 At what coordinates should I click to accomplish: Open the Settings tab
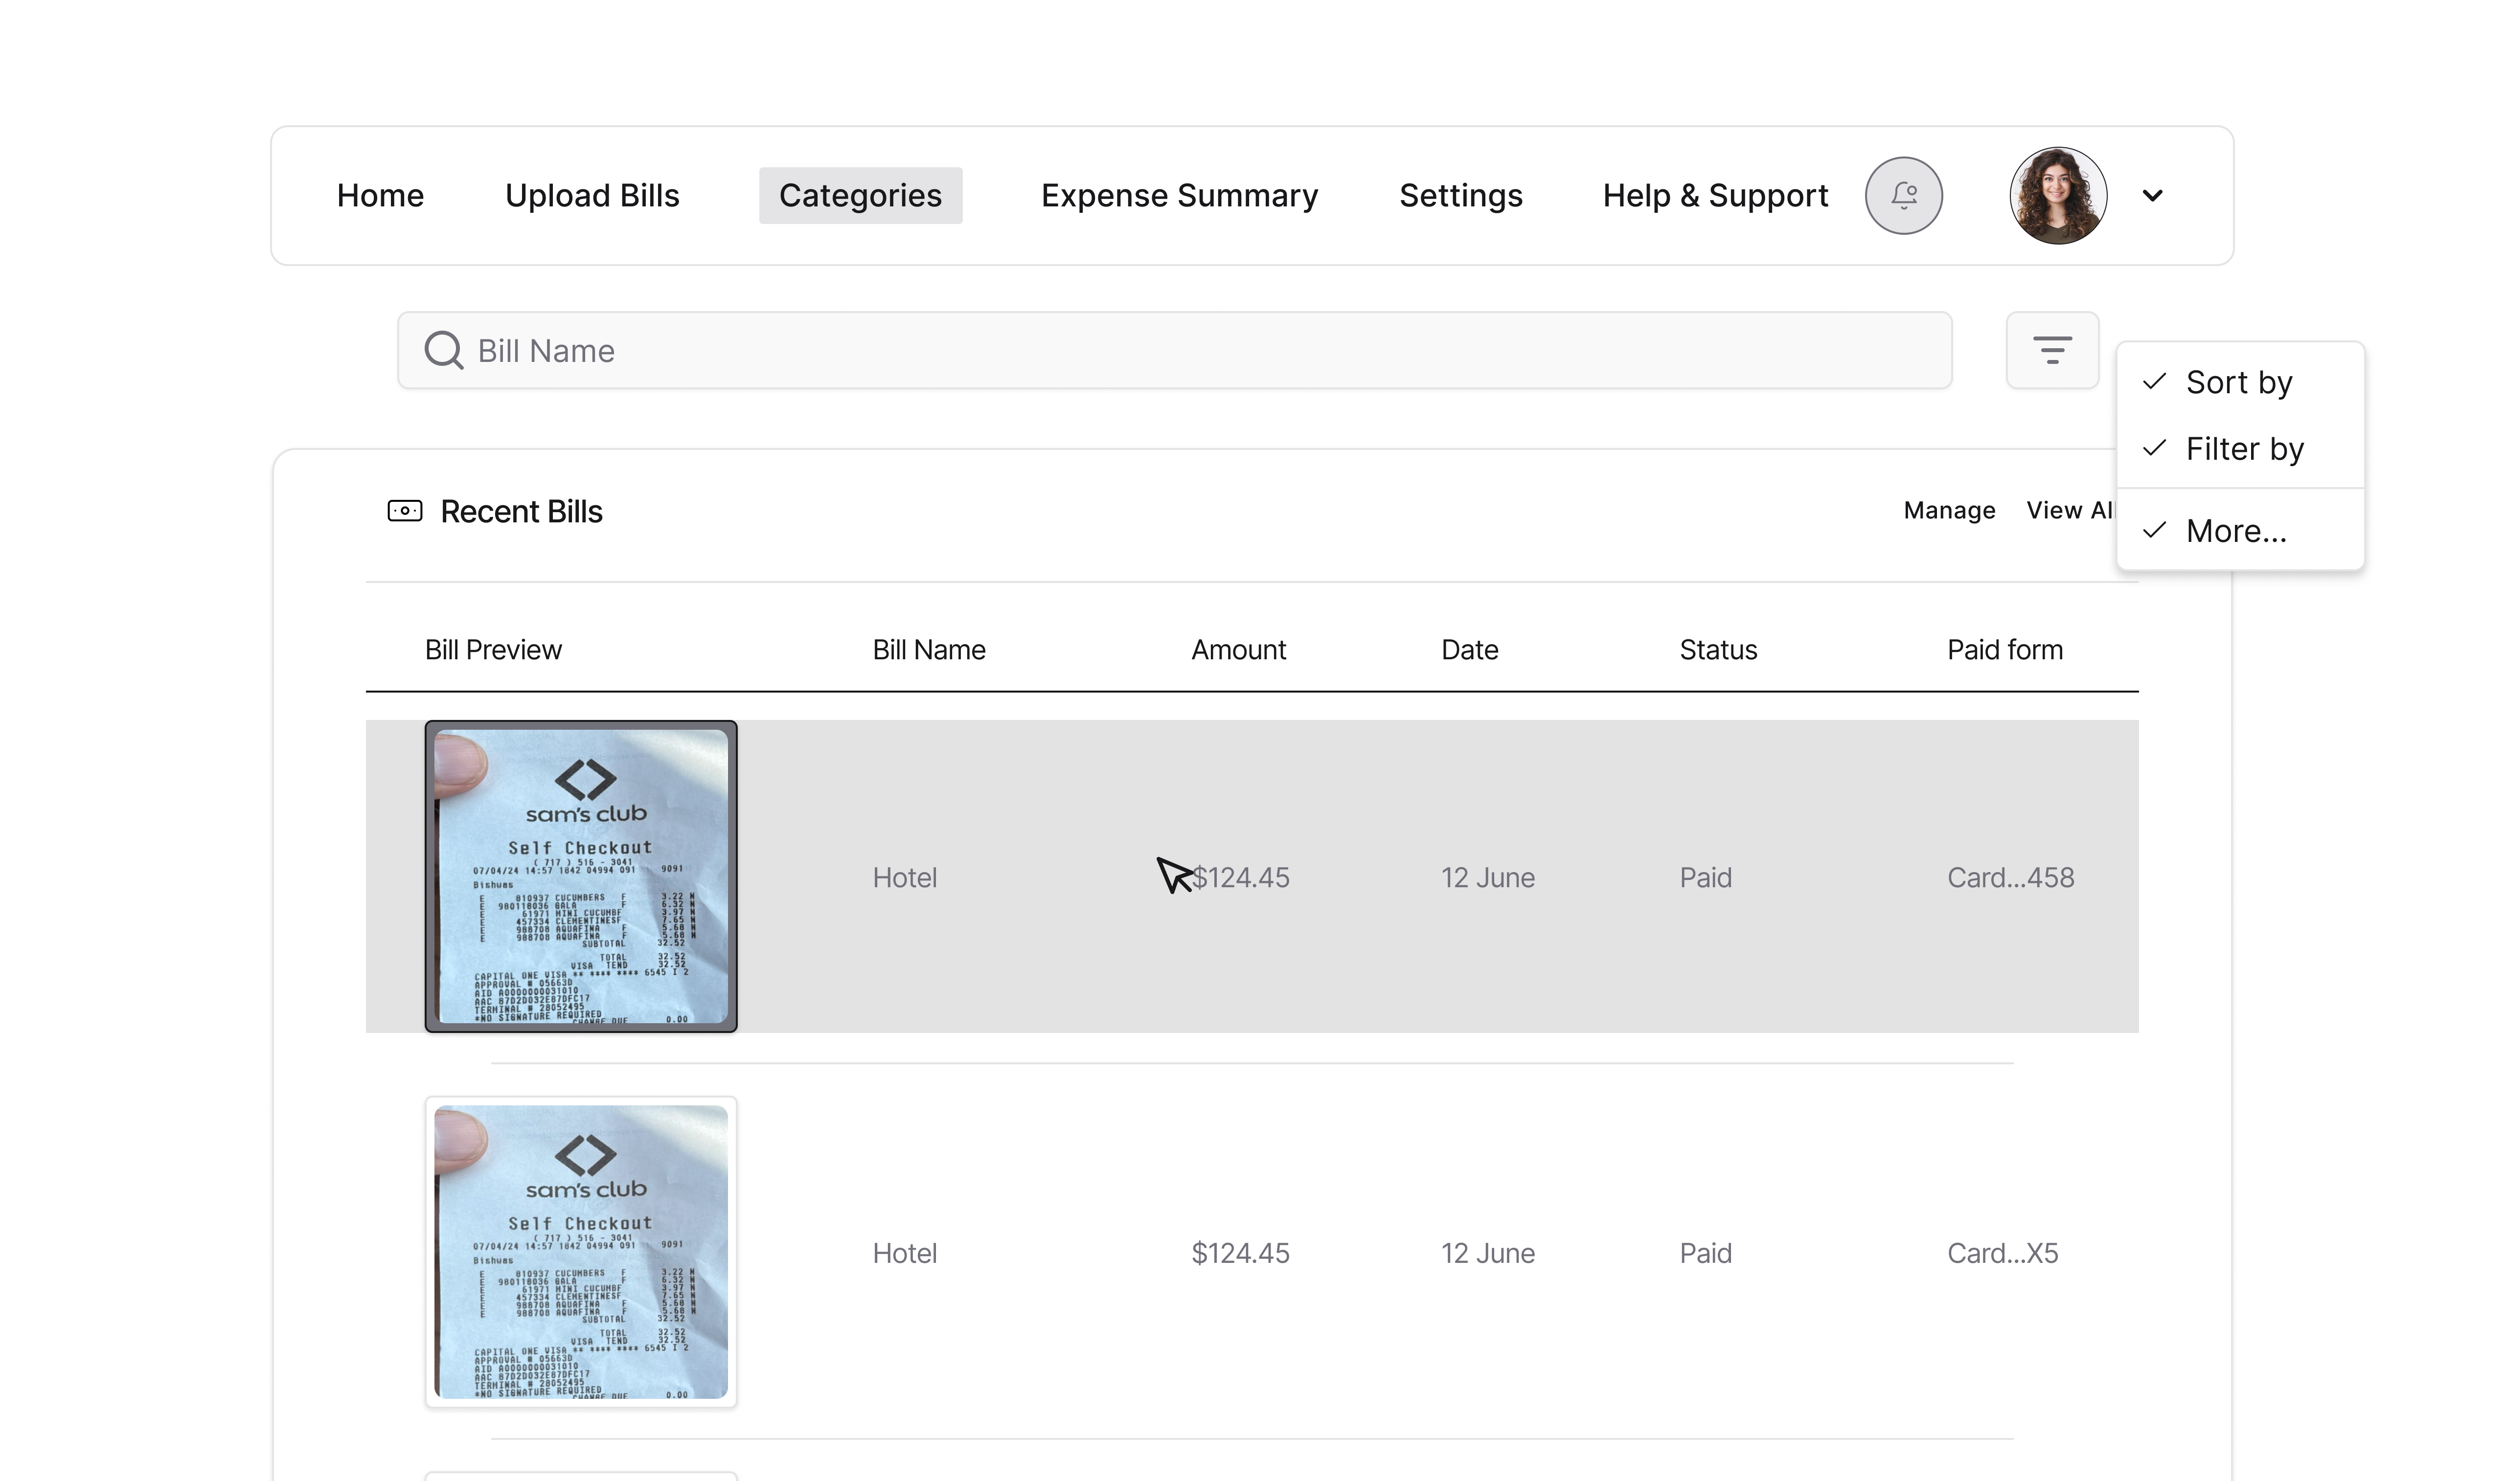click(1460, 196)
